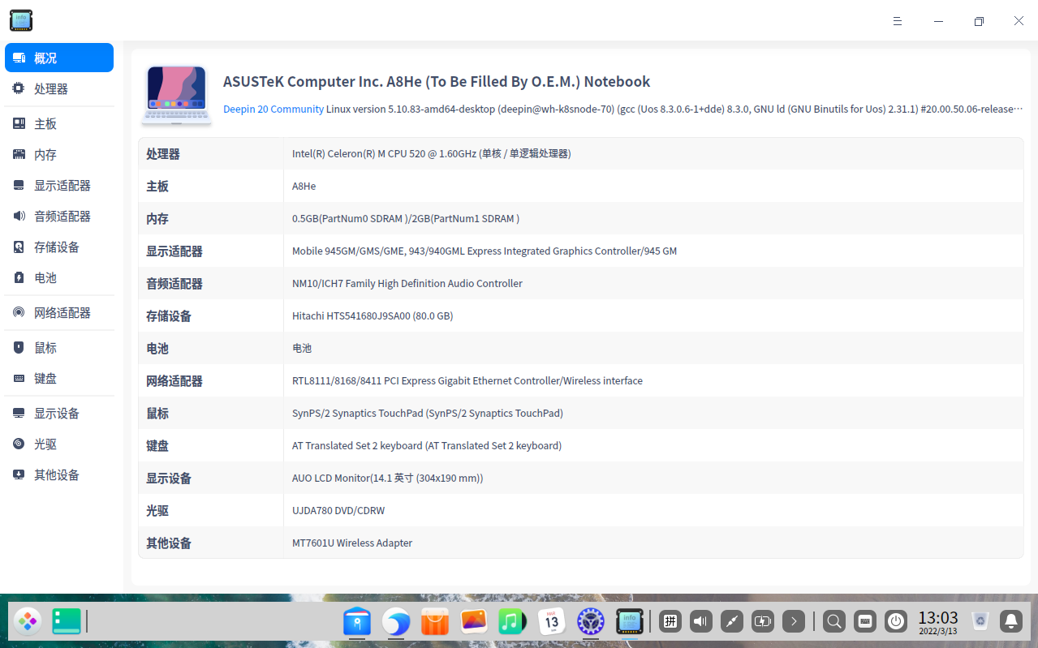Open the 内存 memory sidebar icon
The height and width of the screenshot is (648, 1038).
(x=19, y=154)
